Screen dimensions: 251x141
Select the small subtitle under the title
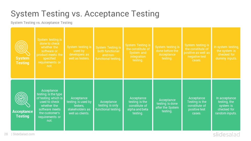click(42, 23)
